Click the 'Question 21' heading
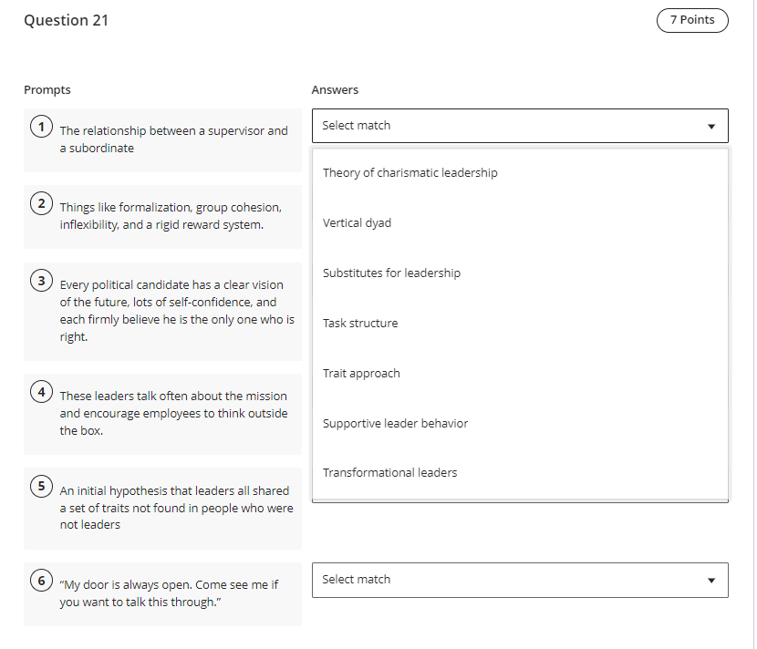 (x=67, y=20)
